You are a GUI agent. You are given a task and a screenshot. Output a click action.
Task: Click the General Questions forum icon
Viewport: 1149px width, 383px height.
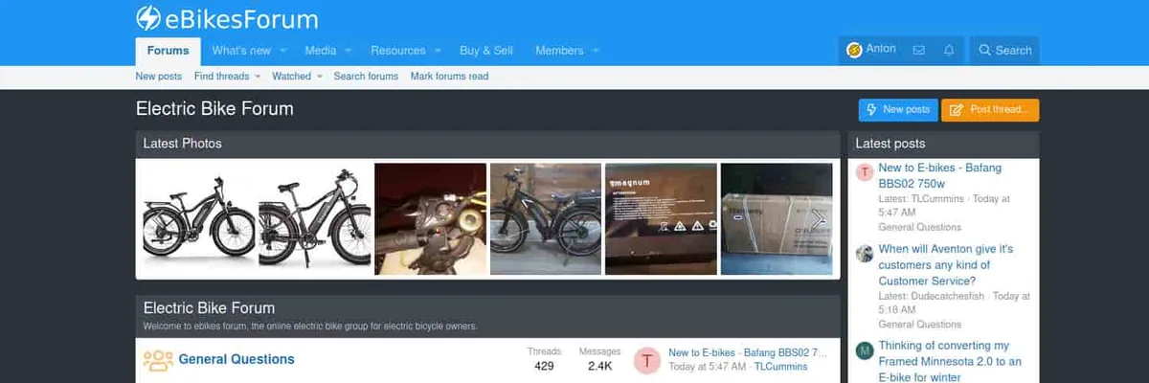157,360
